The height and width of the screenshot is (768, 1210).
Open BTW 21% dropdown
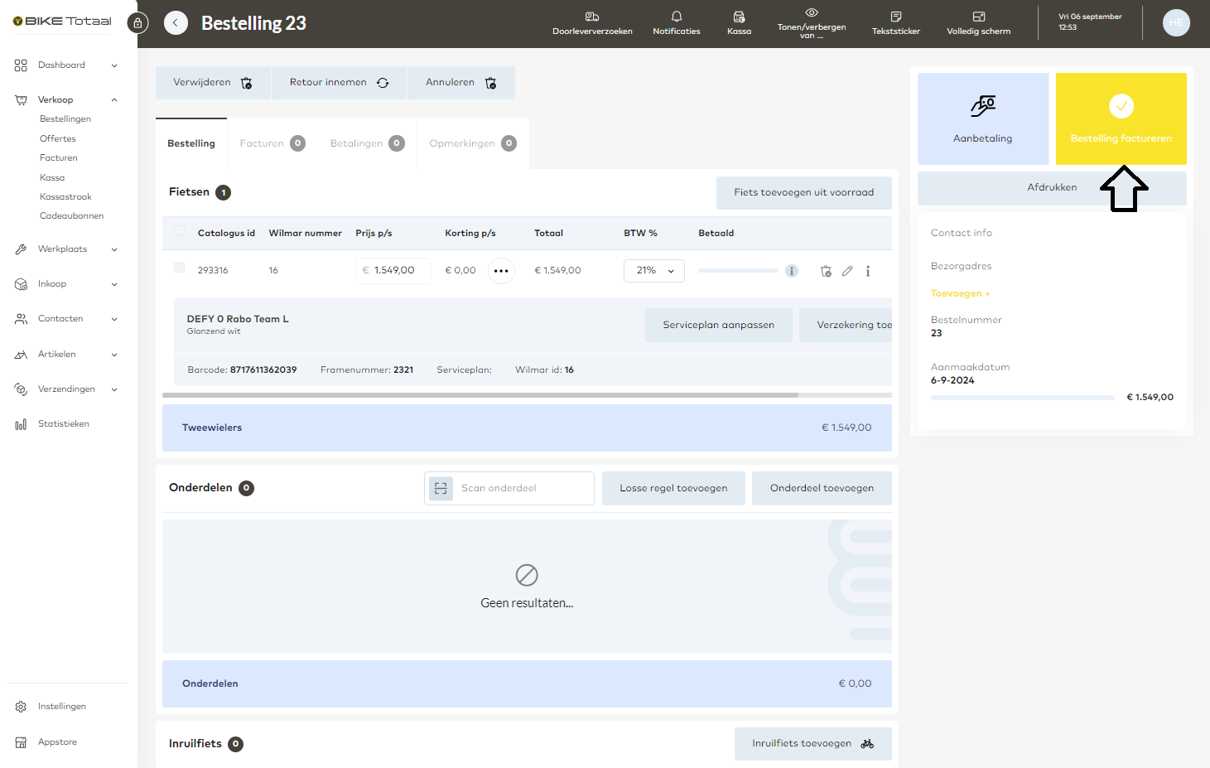point(653,271)
